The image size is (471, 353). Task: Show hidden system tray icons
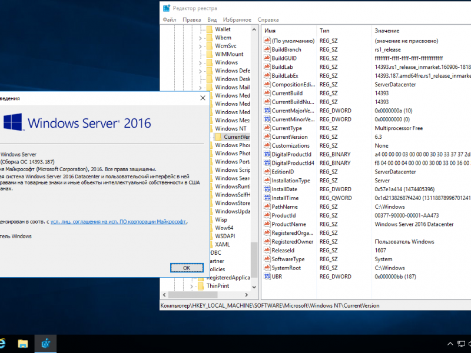click(x=450, y=344)
